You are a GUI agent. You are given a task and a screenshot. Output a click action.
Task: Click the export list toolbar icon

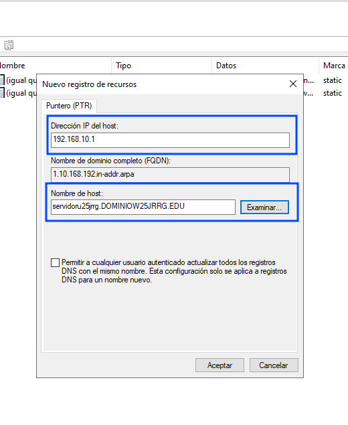(9, 45)
